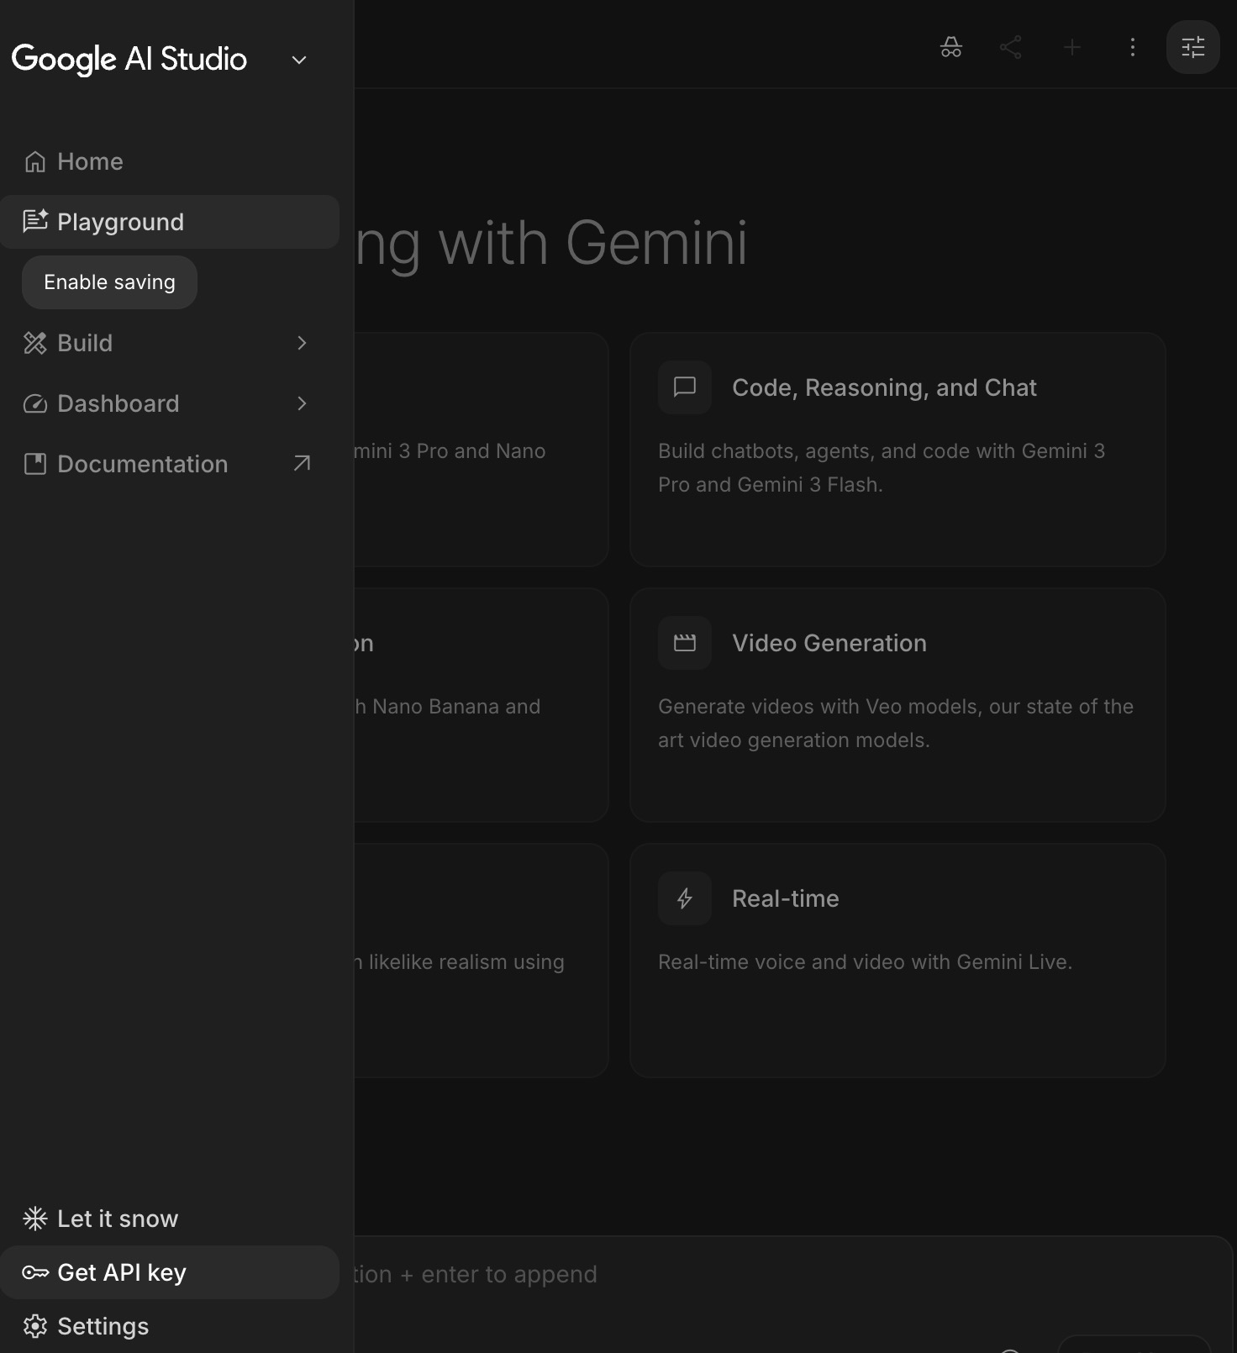The image size is (1237, 1353).
Task: Expand the Build submenu chevron
Action: 302,343
